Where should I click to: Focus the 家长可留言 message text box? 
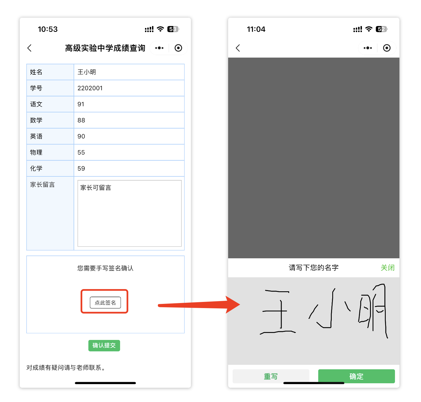click(129, 213)
